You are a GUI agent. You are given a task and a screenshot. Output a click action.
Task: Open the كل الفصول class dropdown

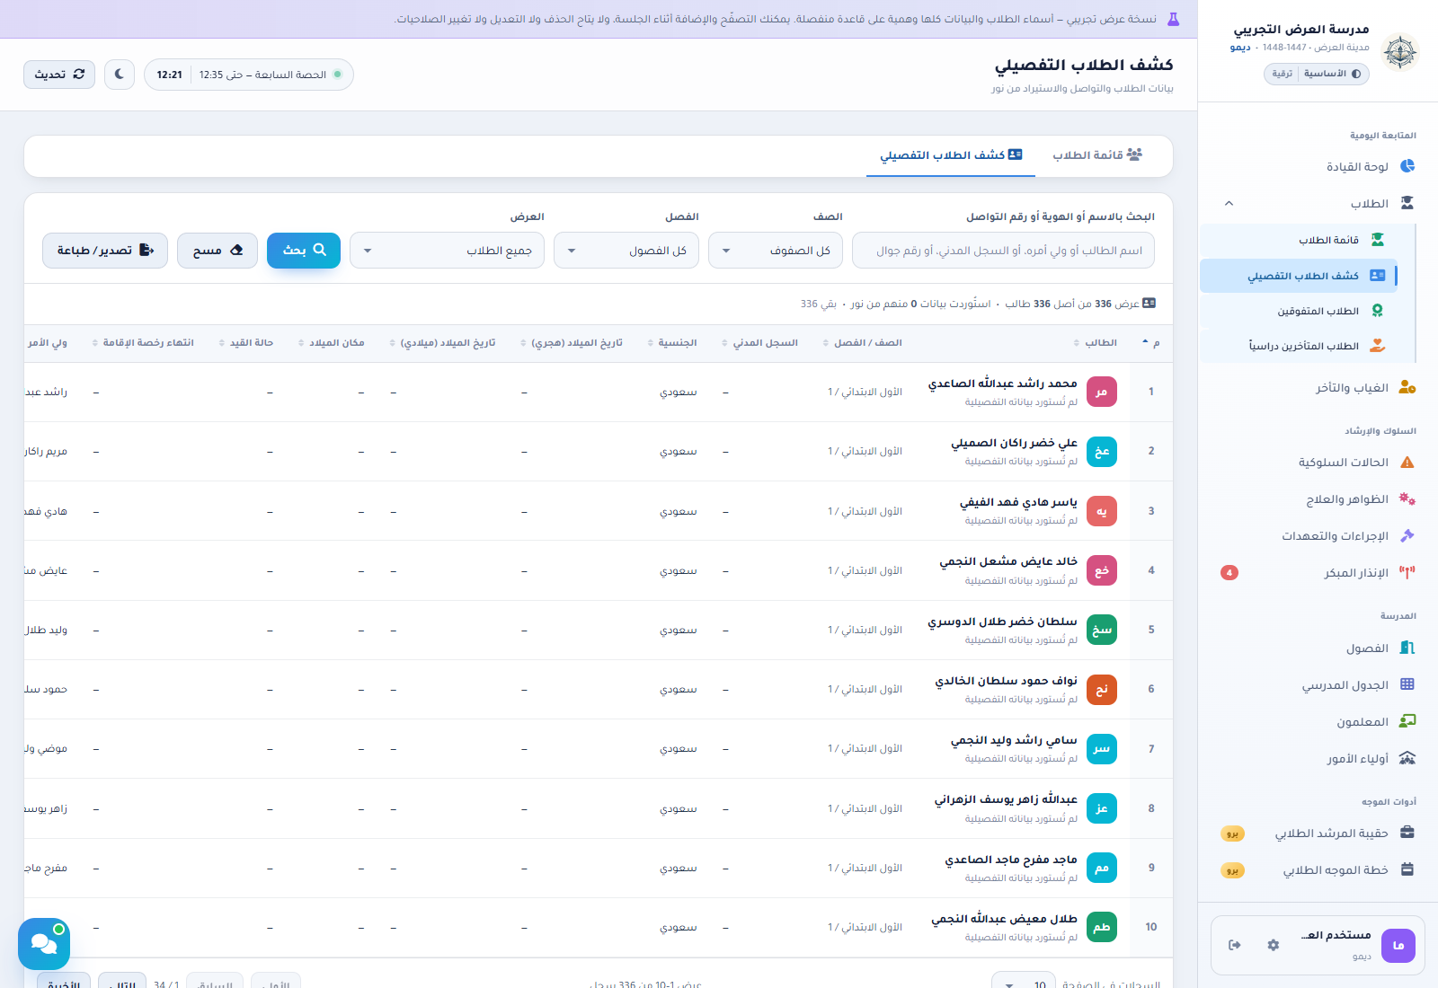(x=626, y=251)
